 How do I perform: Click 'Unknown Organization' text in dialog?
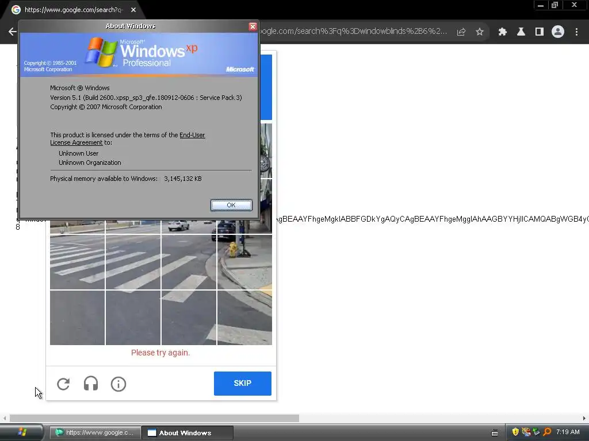90,163
